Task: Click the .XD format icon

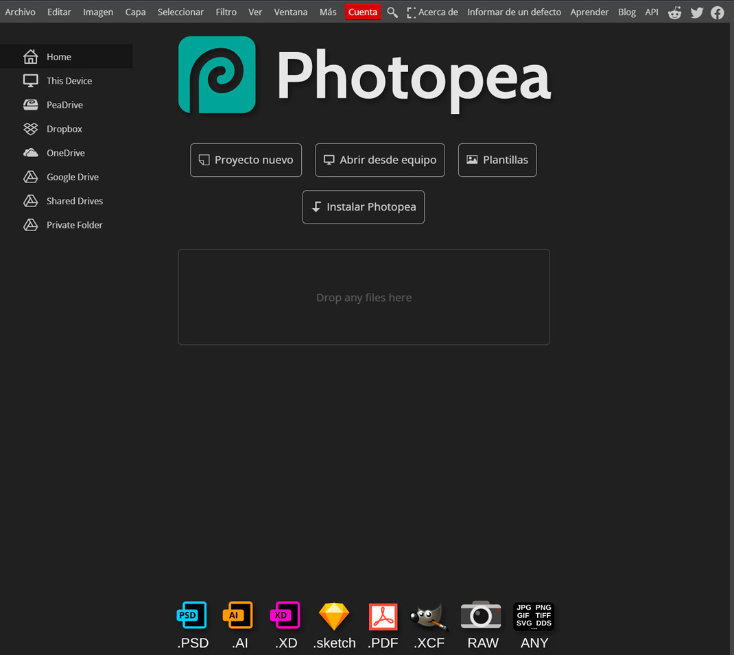Action: pyautogui.click(x=285, y=615)
